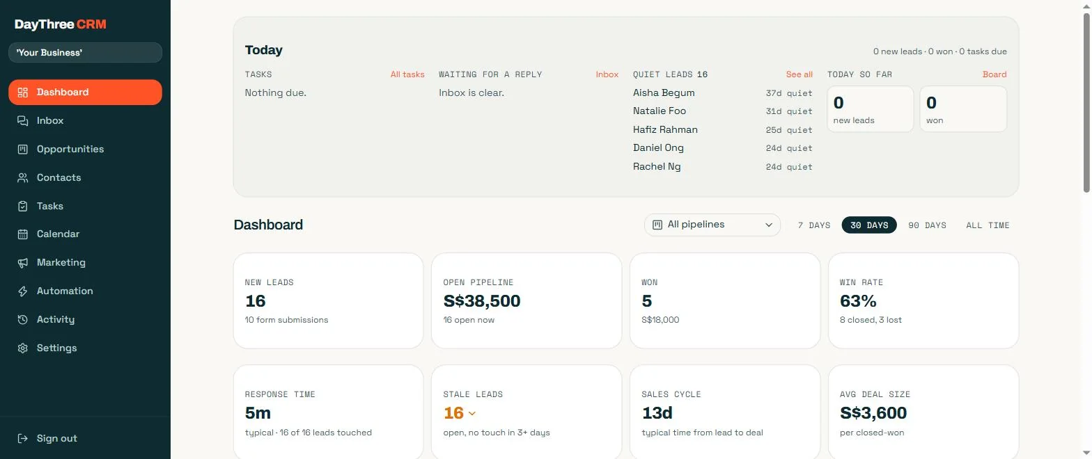
Task: Click the Automation lightning bolt icon
Action: (23, 291)
